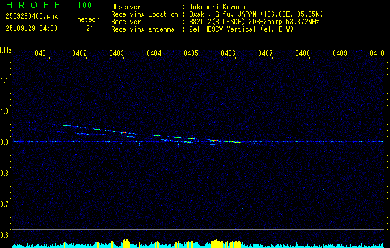Click the 0404 time axis marker
Screen dimensions: 390x248
click(x=154, y=53)
